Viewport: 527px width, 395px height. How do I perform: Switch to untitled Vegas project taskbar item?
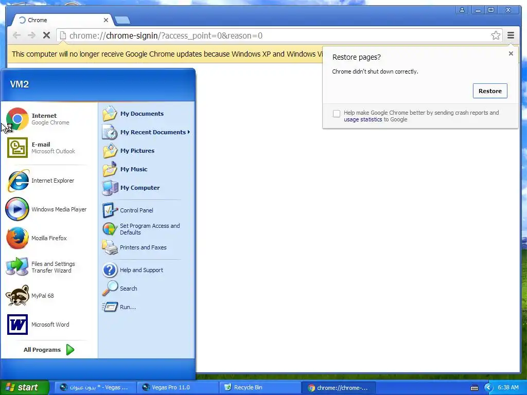coord(95,388)
